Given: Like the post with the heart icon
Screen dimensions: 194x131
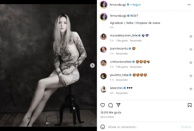Looking at the screenshot, I should [103, 105].
